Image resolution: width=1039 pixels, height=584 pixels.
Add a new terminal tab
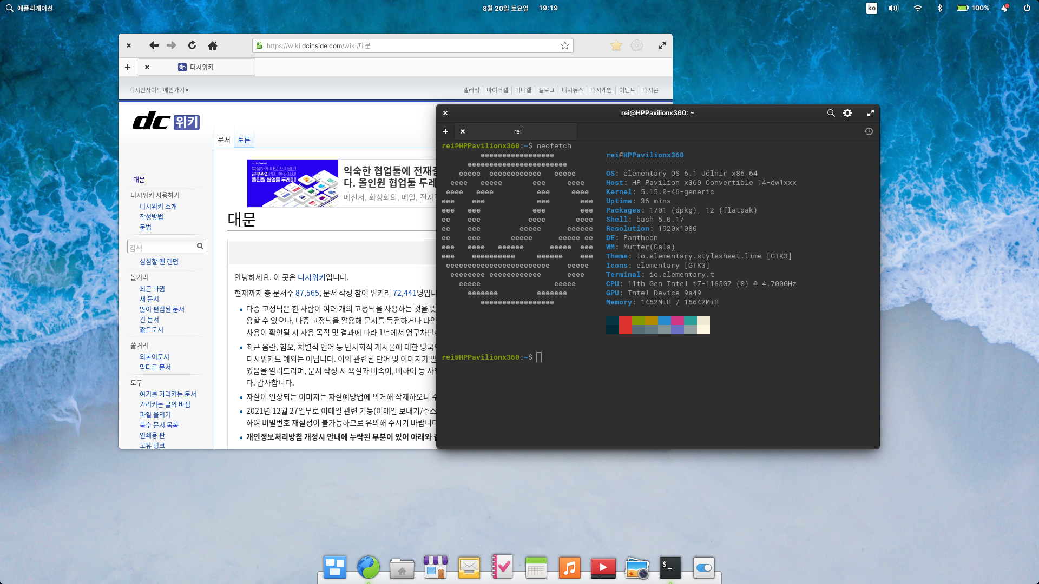pyautogui.click(x=445, y=131)
